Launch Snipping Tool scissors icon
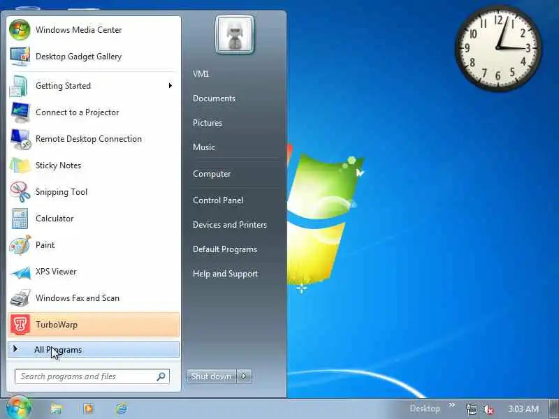The image size is (559, 419). 20,192
